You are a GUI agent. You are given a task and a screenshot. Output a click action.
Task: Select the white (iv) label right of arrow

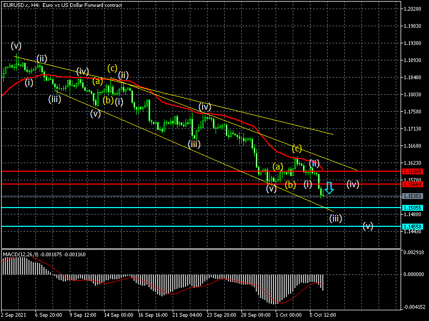click(352, 184)
